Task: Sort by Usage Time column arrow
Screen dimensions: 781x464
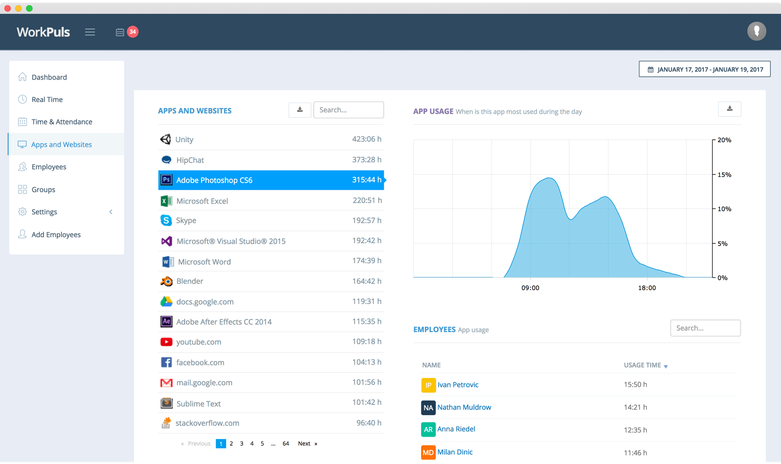Action: 666,366
